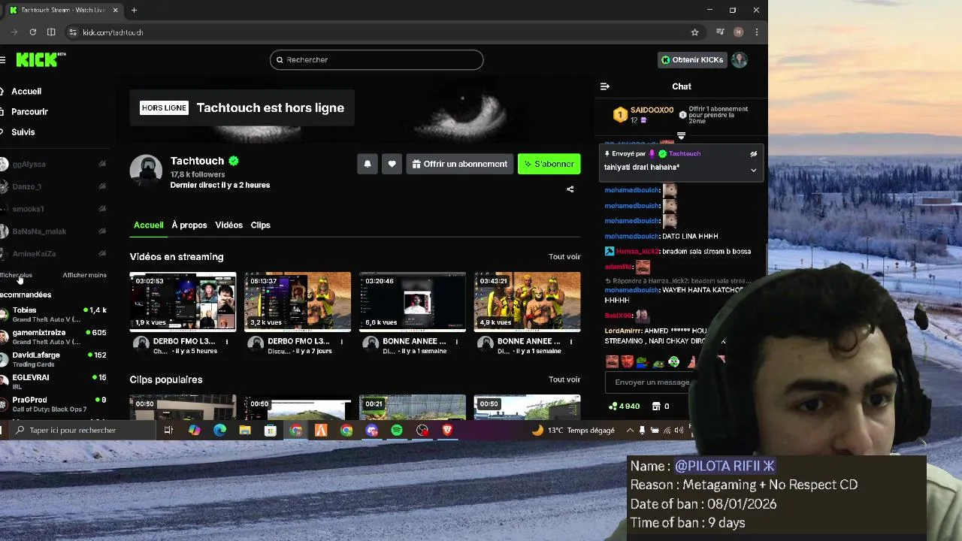Follow Tachtouch with the heart icon
Image resolution: width=962 pixels, height=541 pixels.
click(392, 164)
